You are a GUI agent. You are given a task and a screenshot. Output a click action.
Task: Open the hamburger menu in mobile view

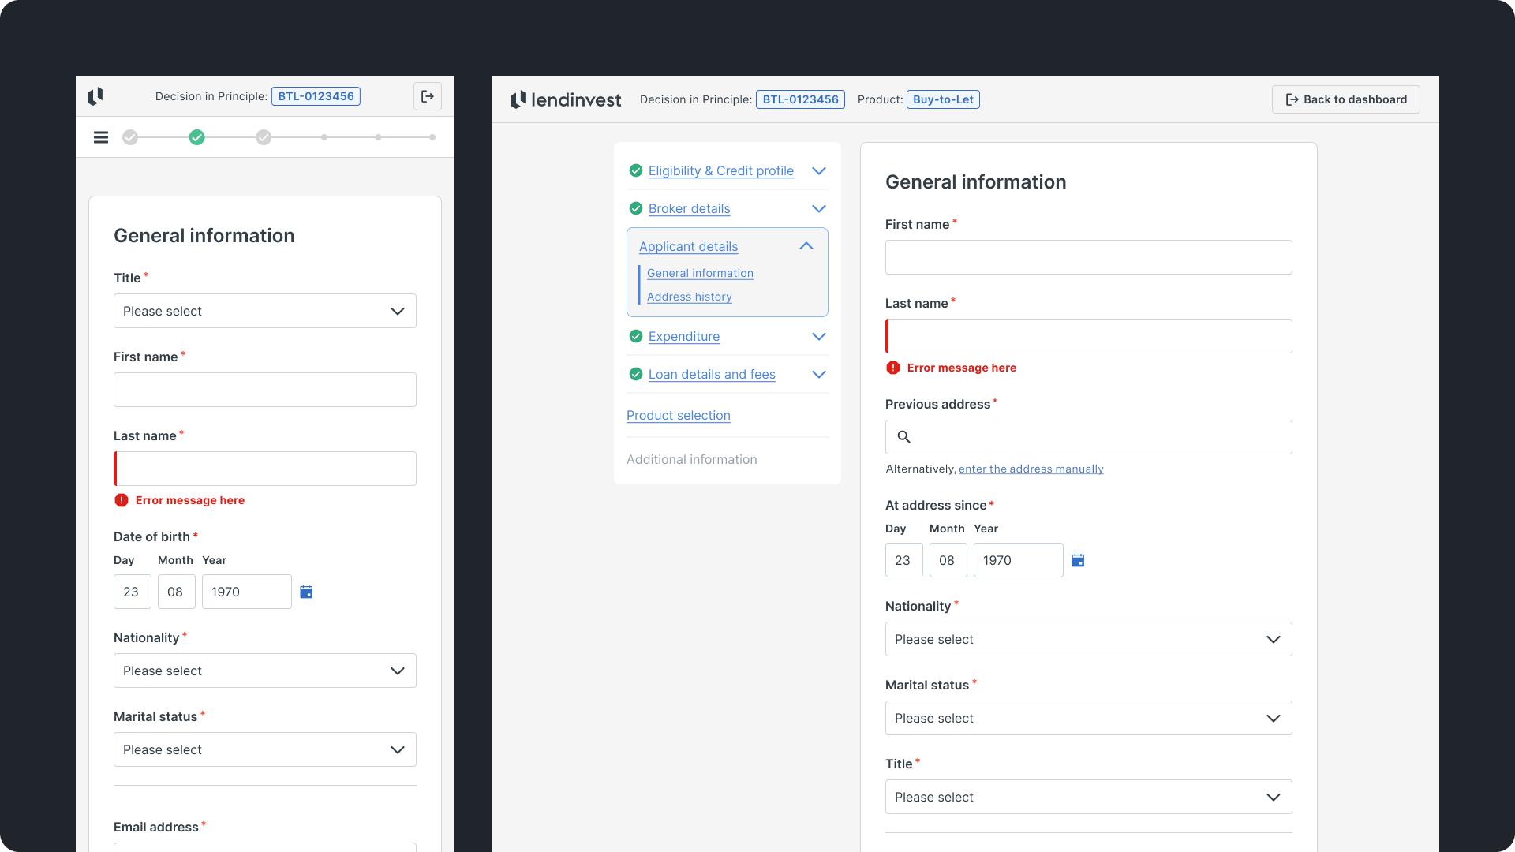coord(101,137)
